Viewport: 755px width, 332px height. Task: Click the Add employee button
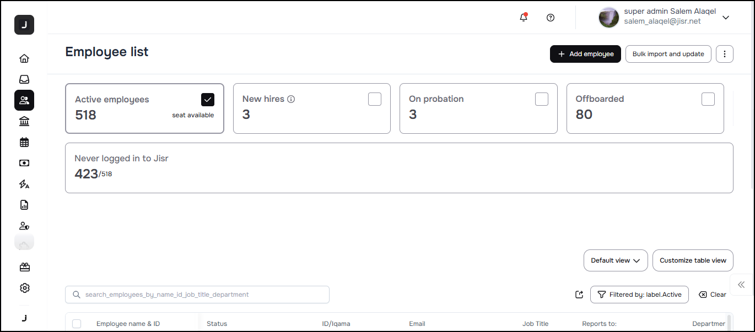(x=585, y=54)
